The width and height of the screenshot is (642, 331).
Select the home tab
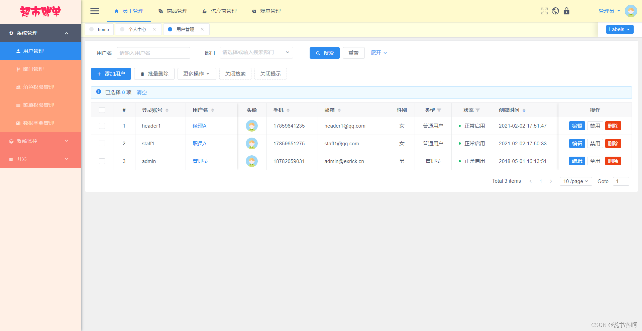click(99, 29)
